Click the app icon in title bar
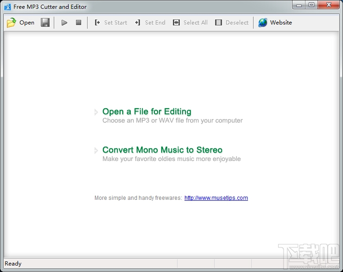Viewport: 343px width, 272px height. click(7, 7)
